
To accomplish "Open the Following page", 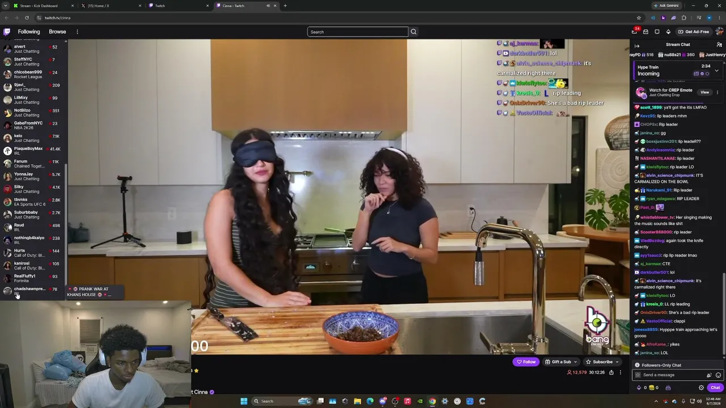I will [x=29, y=32].
